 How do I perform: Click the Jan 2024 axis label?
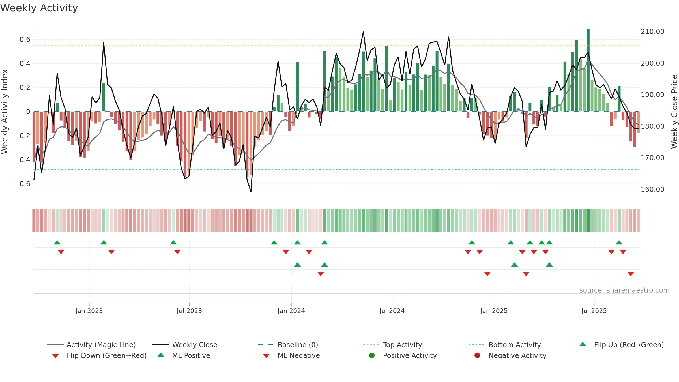(x=291, y=311)
